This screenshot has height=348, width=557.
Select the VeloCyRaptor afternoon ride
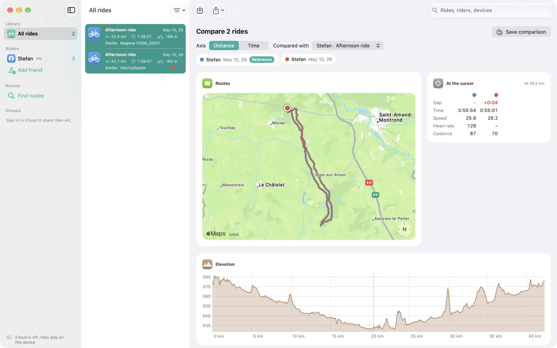tap(135, 61)
